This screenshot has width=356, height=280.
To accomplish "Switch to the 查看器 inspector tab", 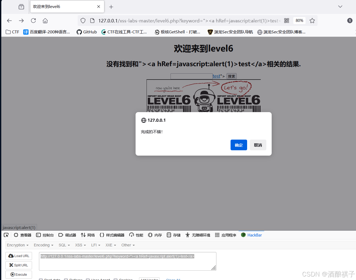I will 23,235.
